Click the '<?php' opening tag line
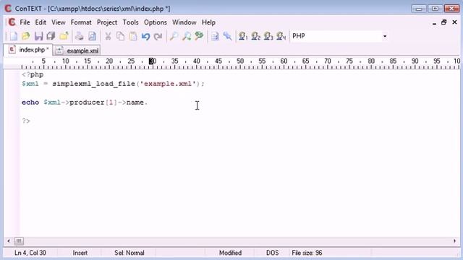The image size is (463, 260). click(33, 75)
